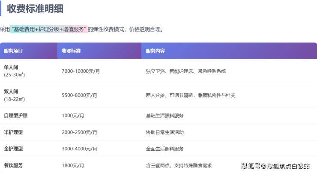Click the 两人分摊，可调节隔断 description
The image size is (317, 173).
point(190,95)
